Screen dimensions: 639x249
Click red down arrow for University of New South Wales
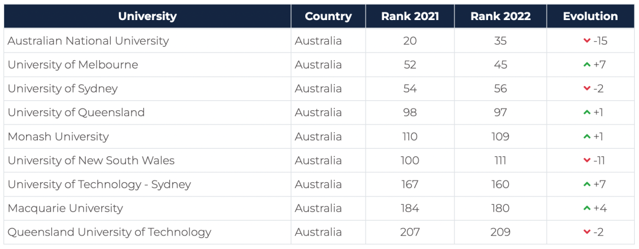click(587, 160)
